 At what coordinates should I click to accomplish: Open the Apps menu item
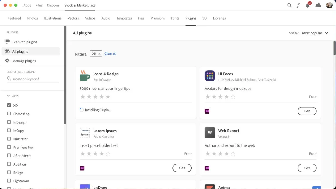[x=27, y=5]
